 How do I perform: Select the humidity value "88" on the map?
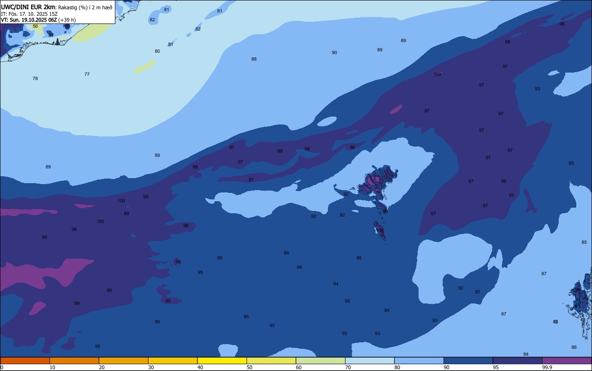254,59
